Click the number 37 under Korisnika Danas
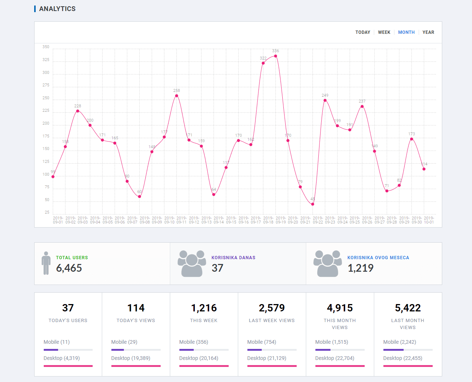The image size is (472, 382). coord(218,268)
